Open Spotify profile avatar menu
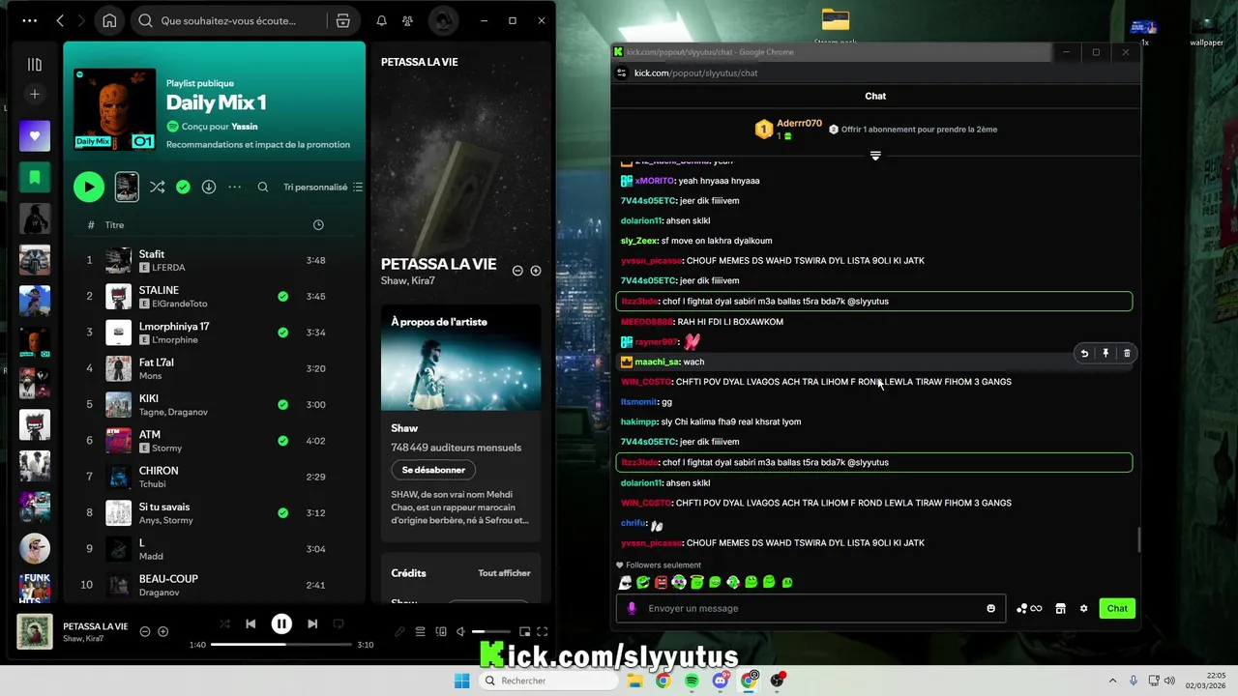Image resolution: width=1238 pixels, height=696 pixels. (443, 20)
